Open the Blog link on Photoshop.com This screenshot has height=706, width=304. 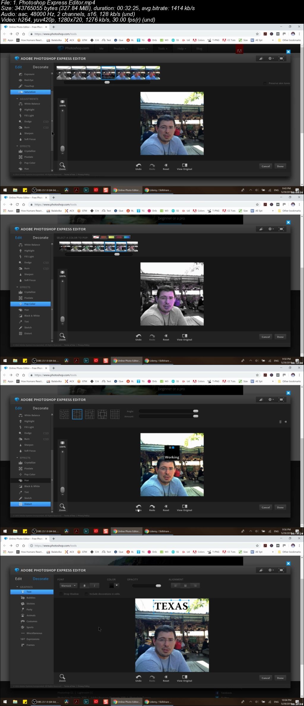pos(199,49)
